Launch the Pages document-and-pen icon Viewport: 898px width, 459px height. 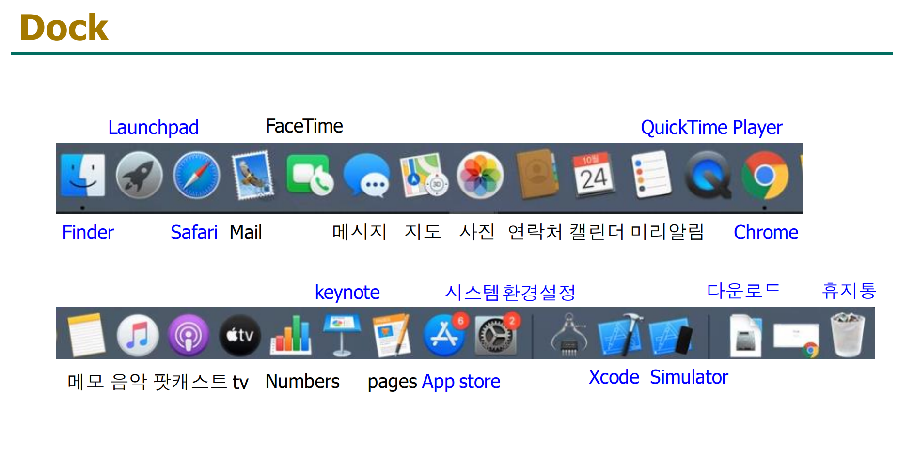[393, 335]
